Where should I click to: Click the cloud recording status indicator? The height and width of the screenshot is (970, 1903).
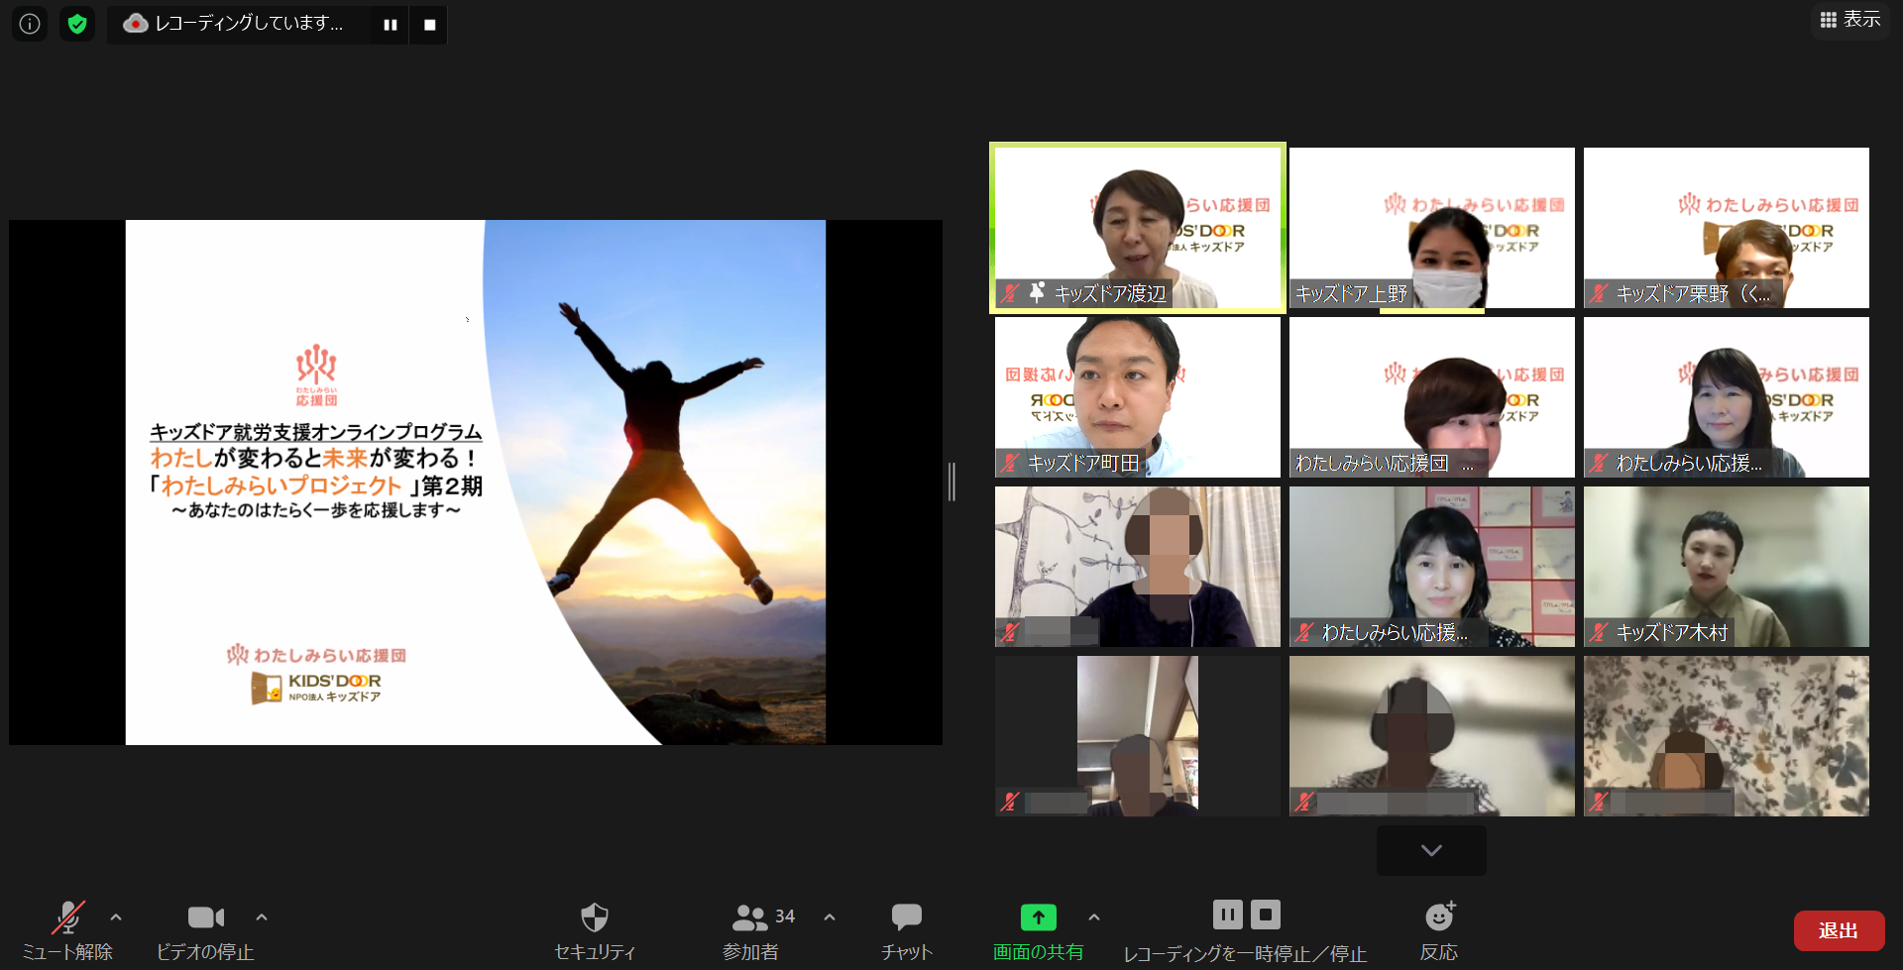click(x=234, y=24)
